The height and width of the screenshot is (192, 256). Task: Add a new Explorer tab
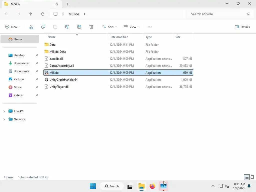67,4
